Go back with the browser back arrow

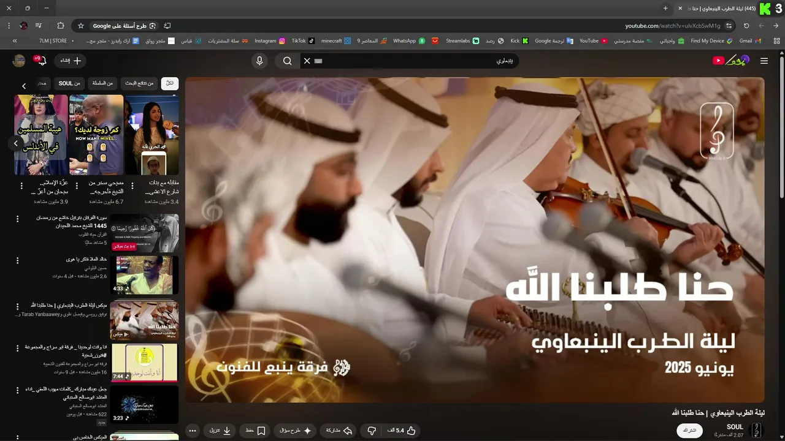click(x=776, y=26)
